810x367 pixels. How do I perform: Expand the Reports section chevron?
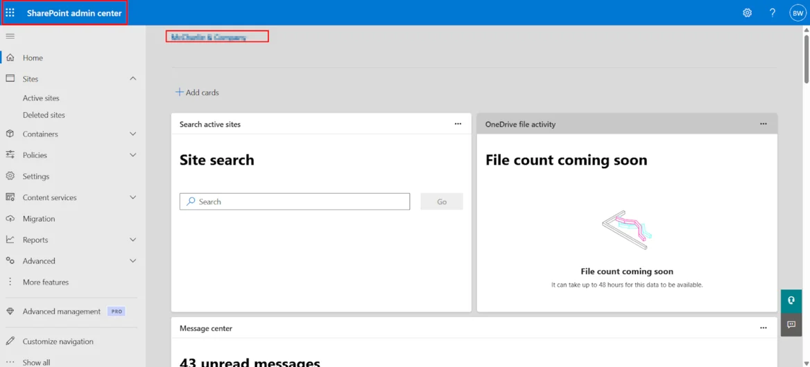pyautogui.click(x=132, y=240)
